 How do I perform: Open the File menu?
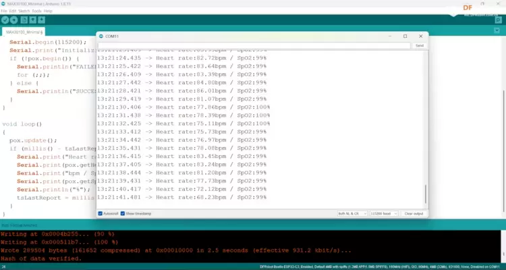click(x=3, y=11)
